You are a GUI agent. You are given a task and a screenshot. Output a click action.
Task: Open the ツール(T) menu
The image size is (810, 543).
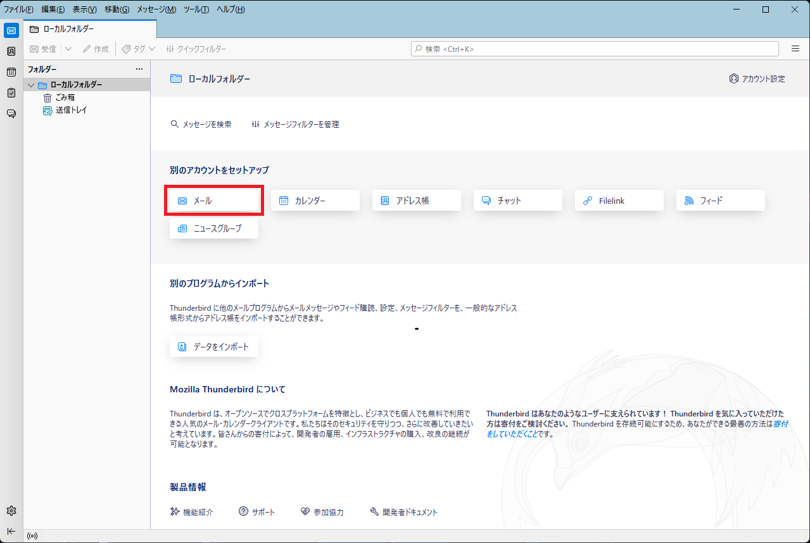pos(196,9)
